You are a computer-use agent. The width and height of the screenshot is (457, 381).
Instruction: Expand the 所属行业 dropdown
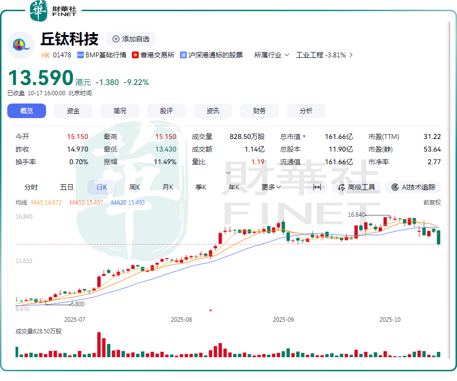[272, 55]
